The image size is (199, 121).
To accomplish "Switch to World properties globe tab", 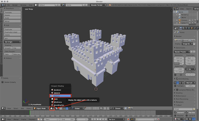I will [x=189, y=28].
